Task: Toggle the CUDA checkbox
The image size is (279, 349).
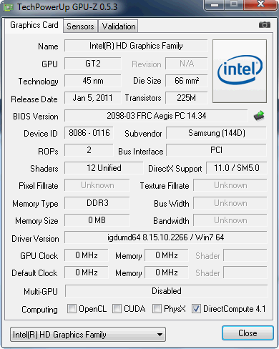Action: pyautogui.click(x=117, y=308)
